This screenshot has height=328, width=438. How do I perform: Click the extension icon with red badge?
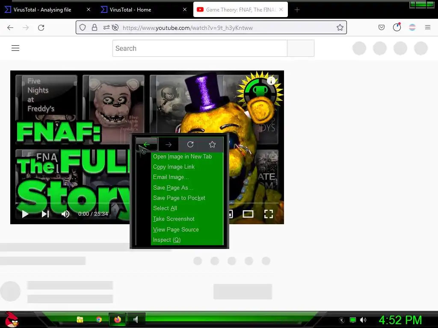pos(397,27)
